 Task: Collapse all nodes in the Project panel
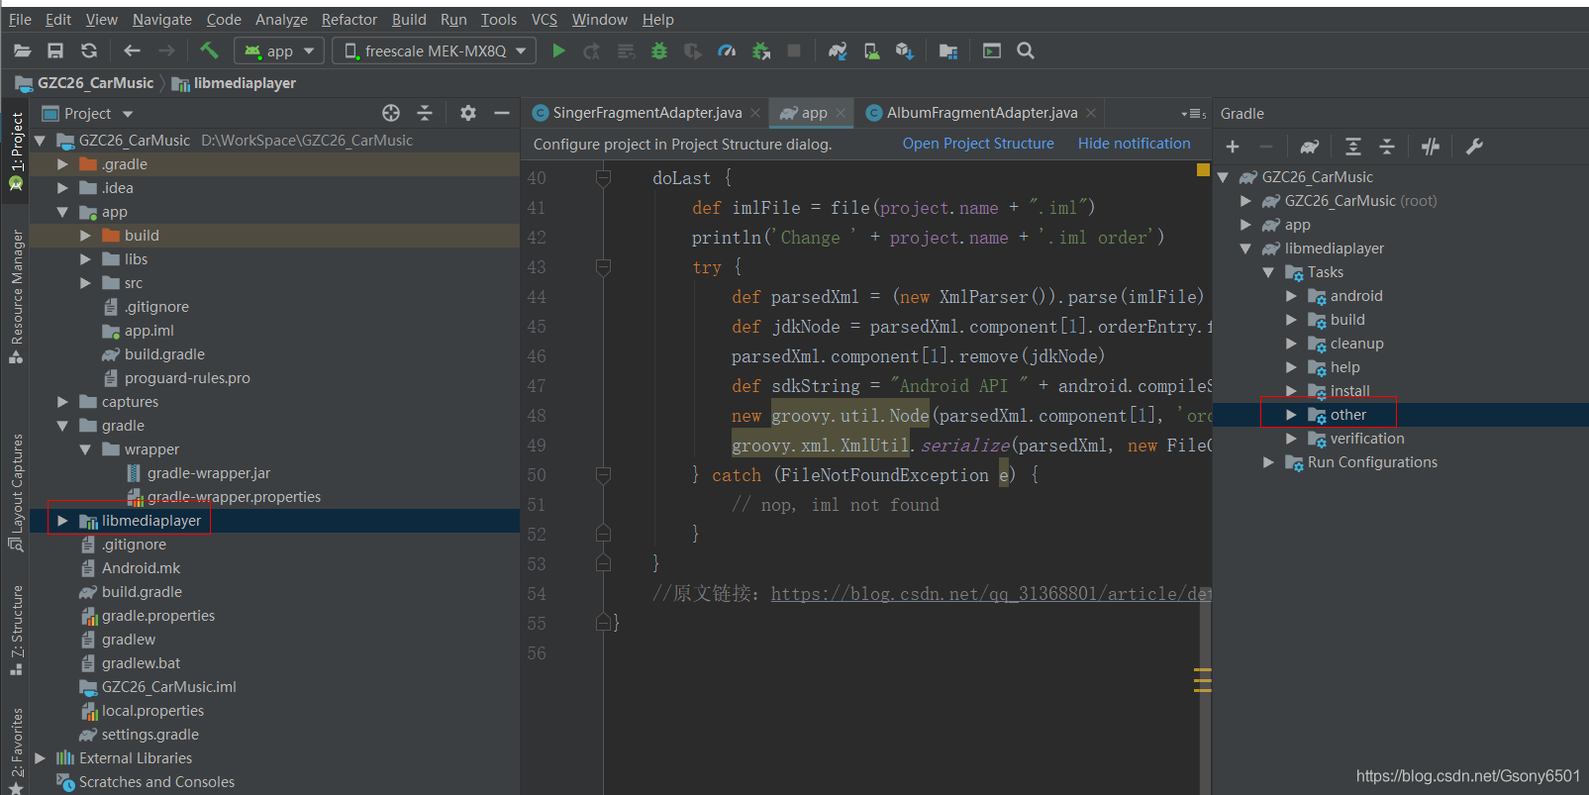tap(425, 113)
